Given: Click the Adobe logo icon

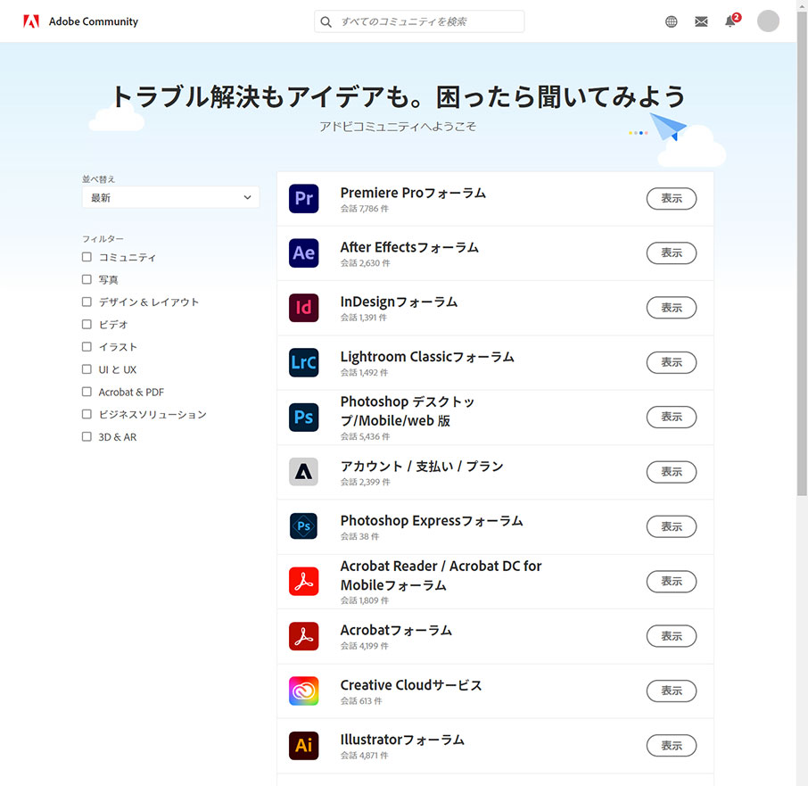Looking at the screenshot, I should click(x=31, y=21).
